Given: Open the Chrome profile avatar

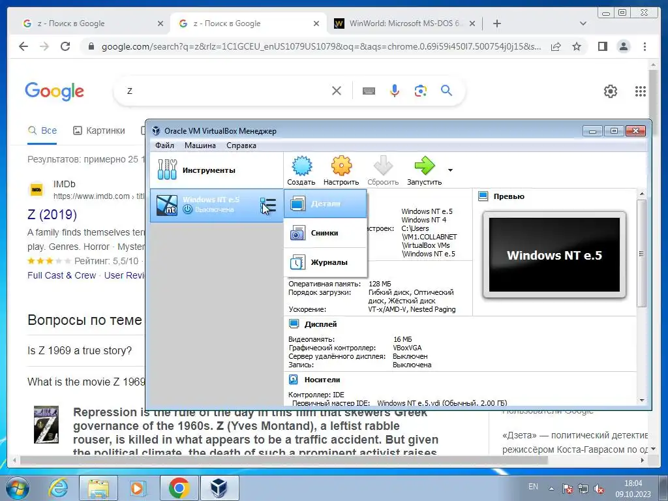Looking at the screenshot, I should click(x=624, y=46).
